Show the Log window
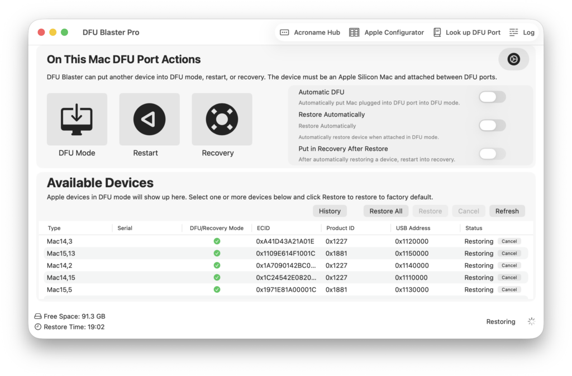 (x=522, y=32)
